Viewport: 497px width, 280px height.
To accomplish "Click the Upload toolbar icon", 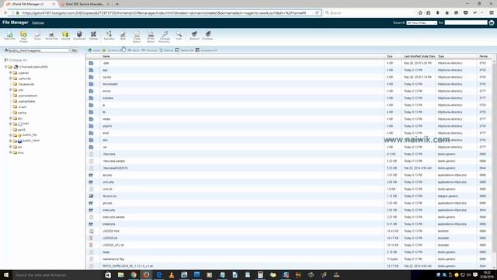I will [65, 36].
